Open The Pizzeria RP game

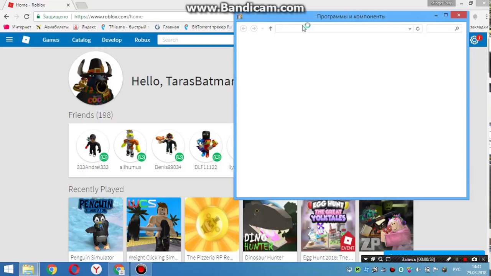(212, 229)
